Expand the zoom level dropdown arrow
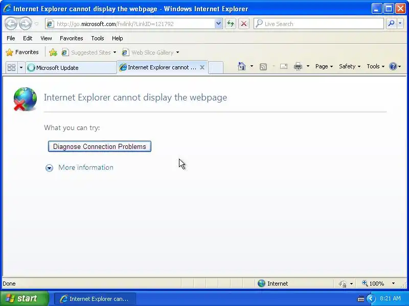Image resolution: width=409 pixels, height=306 pixels. [393, 284]
